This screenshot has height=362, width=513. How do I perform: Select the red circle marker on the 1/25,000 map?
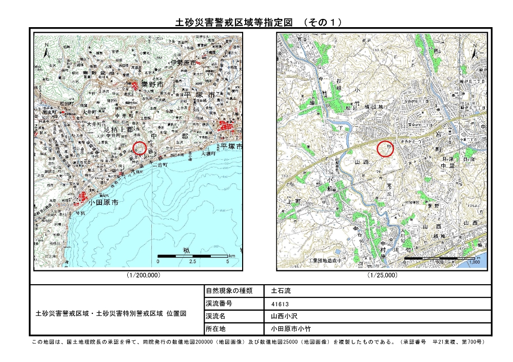(385, 148)
